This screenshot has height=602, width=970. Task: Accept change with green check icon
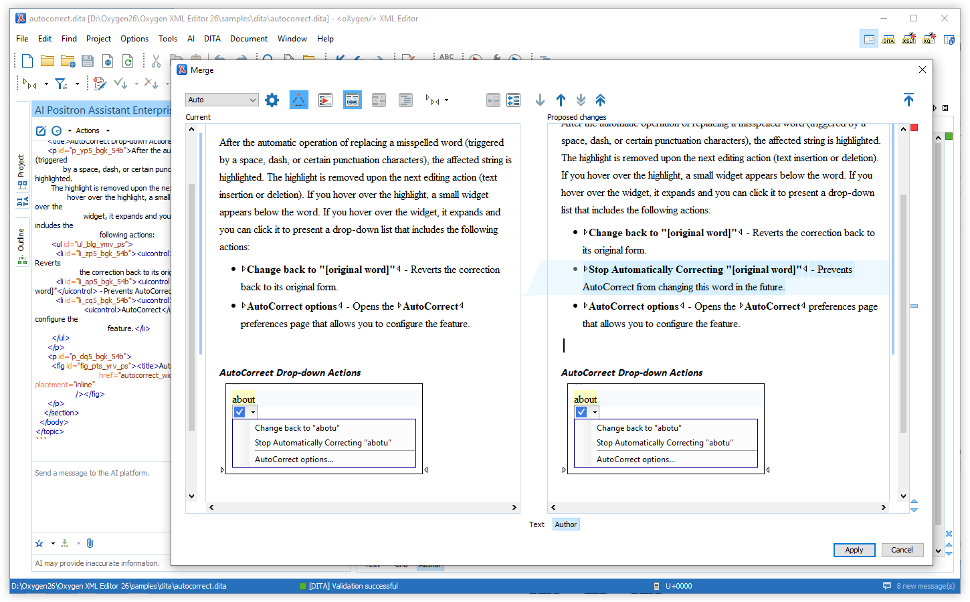coord(120,83)
